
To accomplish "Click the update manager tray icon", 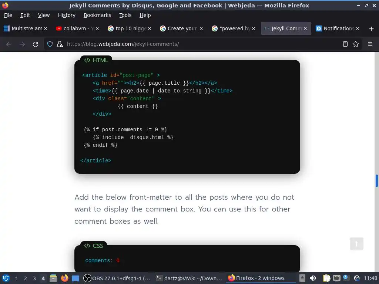I will click(x=356, y=278).
